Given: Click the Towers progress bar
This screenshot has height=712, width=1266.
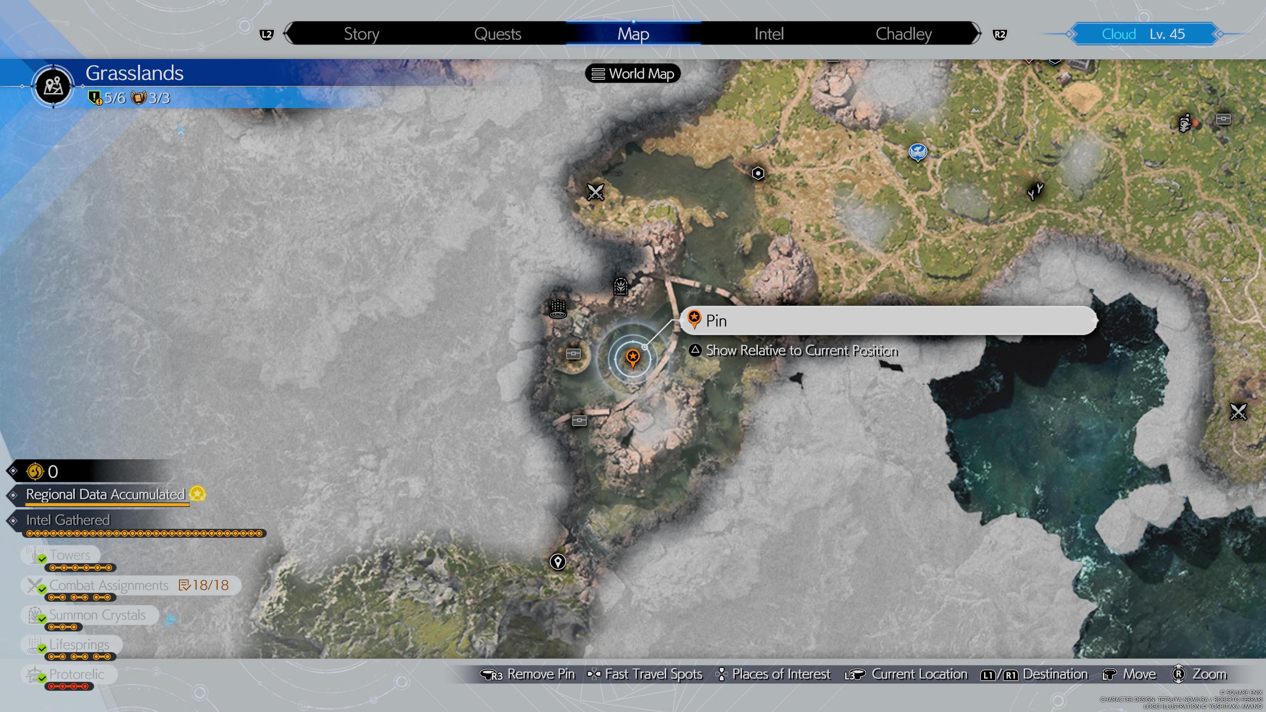Looking at the screenshot, I should pyautogui.click(x=80, y=568).
